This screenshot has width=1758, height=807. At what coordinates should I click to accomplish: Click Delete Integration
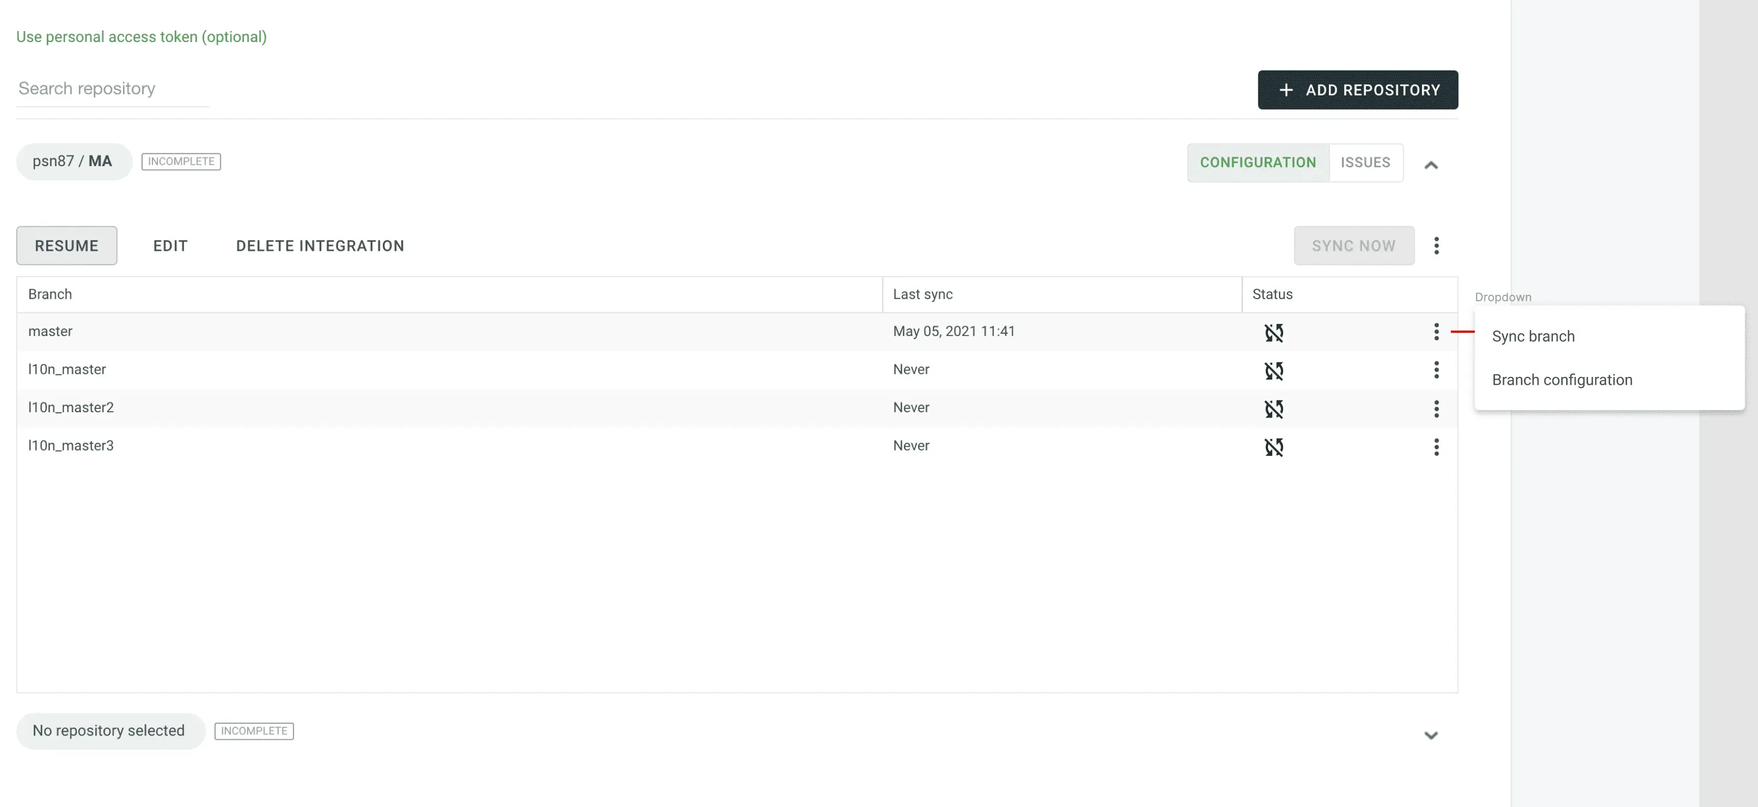(319, 246)
